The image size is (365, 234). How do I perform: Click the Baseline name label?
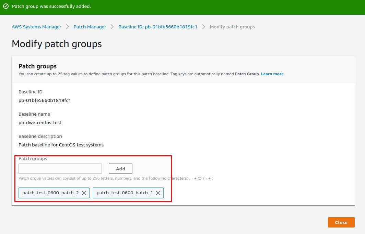(34, 114)
